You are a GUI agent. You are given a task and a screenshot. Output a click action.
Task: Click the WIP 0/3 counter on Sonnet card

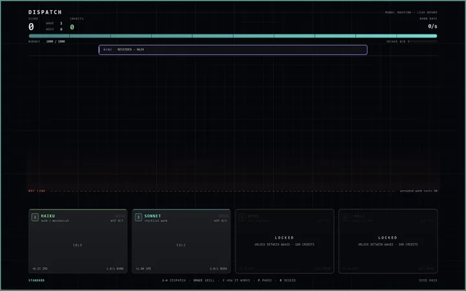tap(220, 221)
